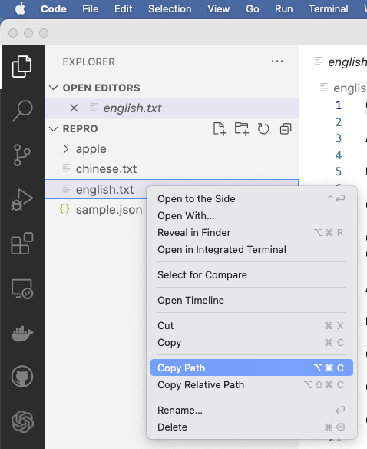Open the ChatGPT extension view

(x=22, y=421)
